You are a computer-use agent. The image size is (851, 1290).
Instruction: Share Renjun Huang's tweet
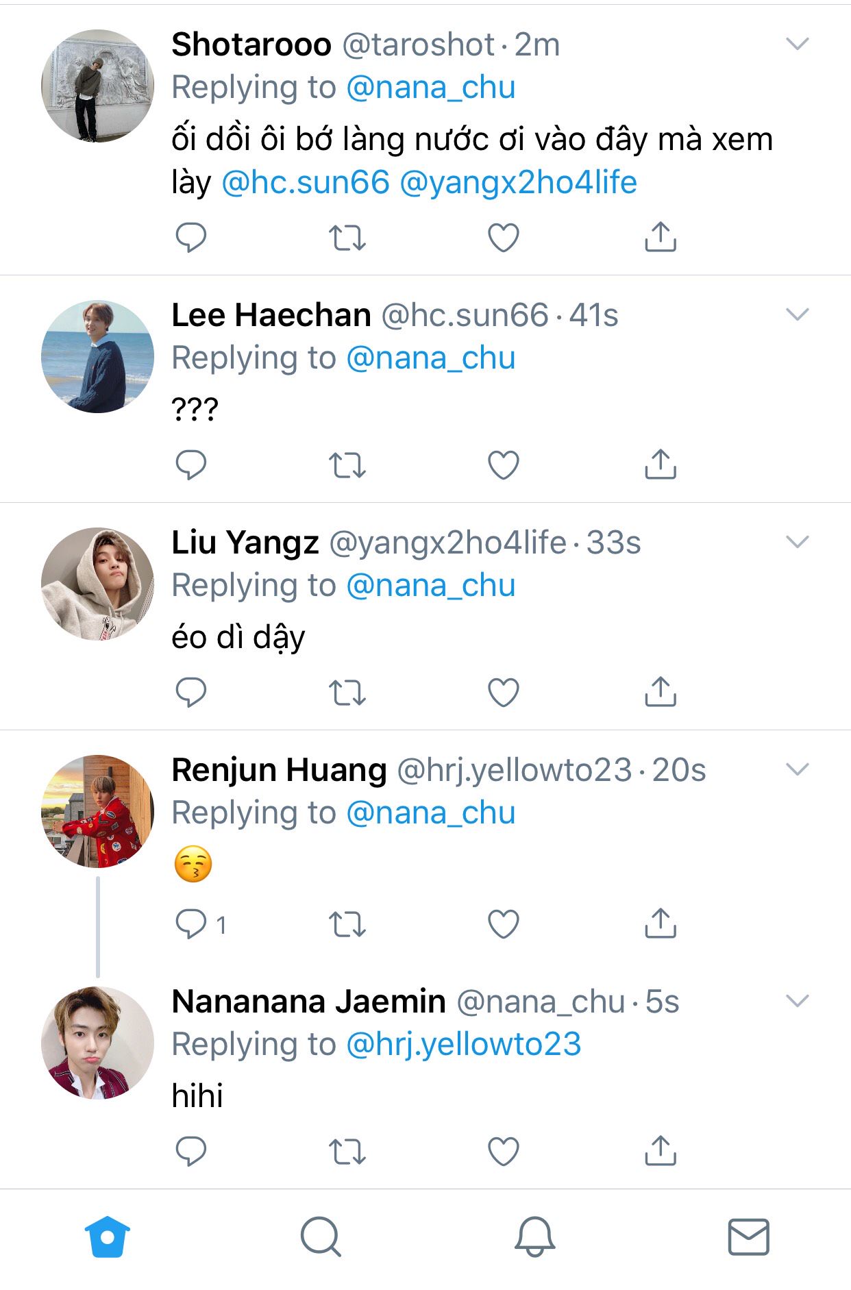(x=661, y=923)
